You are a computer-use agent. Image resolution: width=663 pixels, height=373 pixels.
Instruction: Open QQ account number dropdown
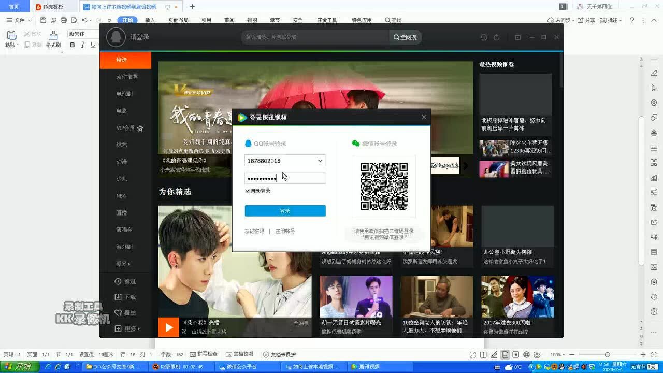click(320, 161)
